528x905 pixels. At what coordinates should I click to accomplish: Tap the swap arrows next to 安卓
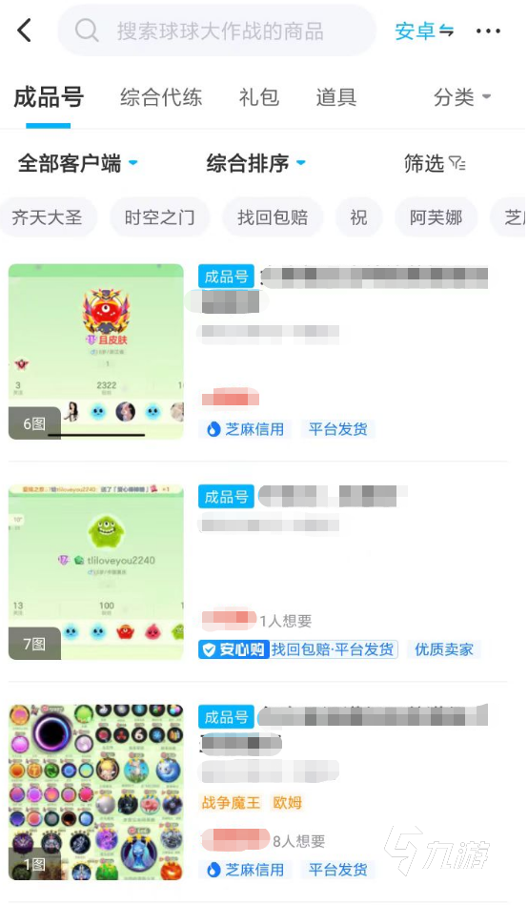click(447, 31)
